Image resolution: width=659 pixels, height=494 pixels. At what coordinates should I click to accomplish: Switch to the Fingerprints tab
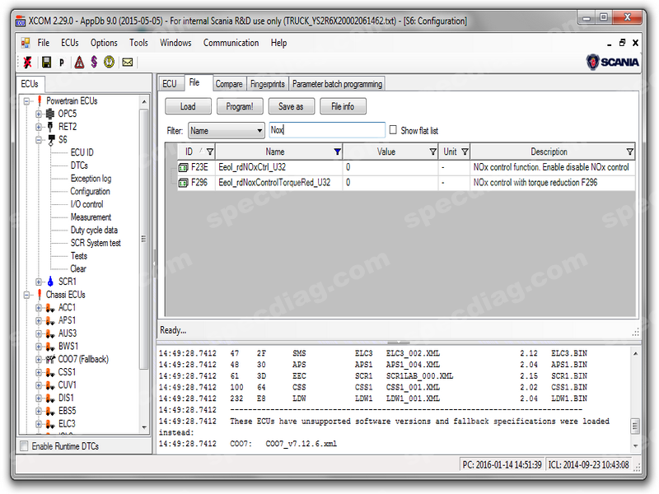coord(267,84)
